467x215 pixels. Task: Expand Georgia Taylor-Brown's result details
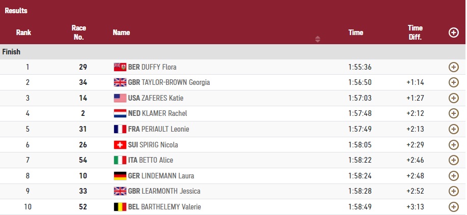(x=453, y=82)
